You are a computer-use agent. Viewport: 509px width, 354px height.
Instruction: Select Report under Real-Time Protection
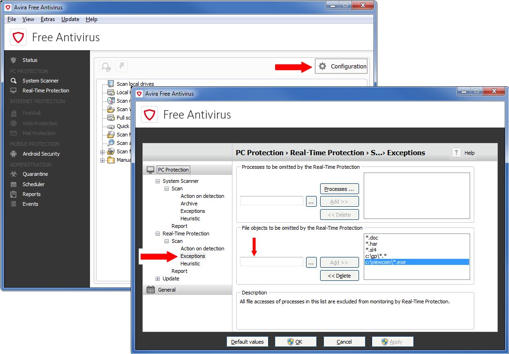(x=180, y=271)
